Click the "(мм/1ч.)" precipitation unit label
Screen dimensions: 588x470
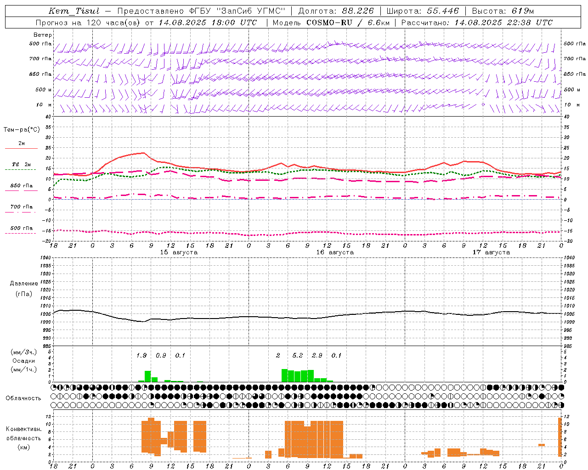[x=24, y=369]
